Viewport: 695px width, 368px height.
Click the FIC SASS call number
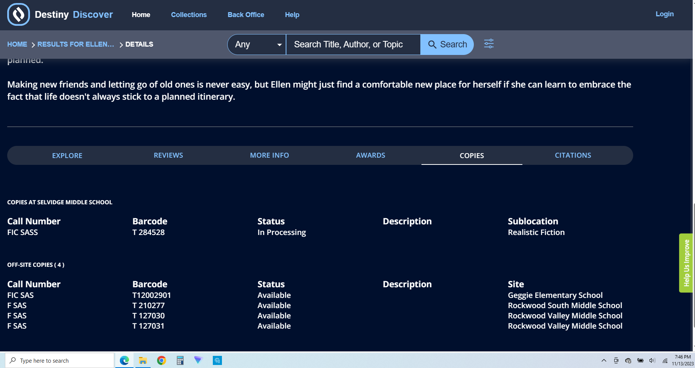tap(22, 232)
